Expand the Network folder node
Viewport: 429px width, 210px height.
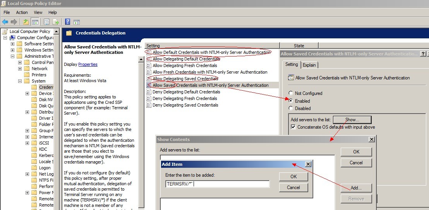[20, 69]
